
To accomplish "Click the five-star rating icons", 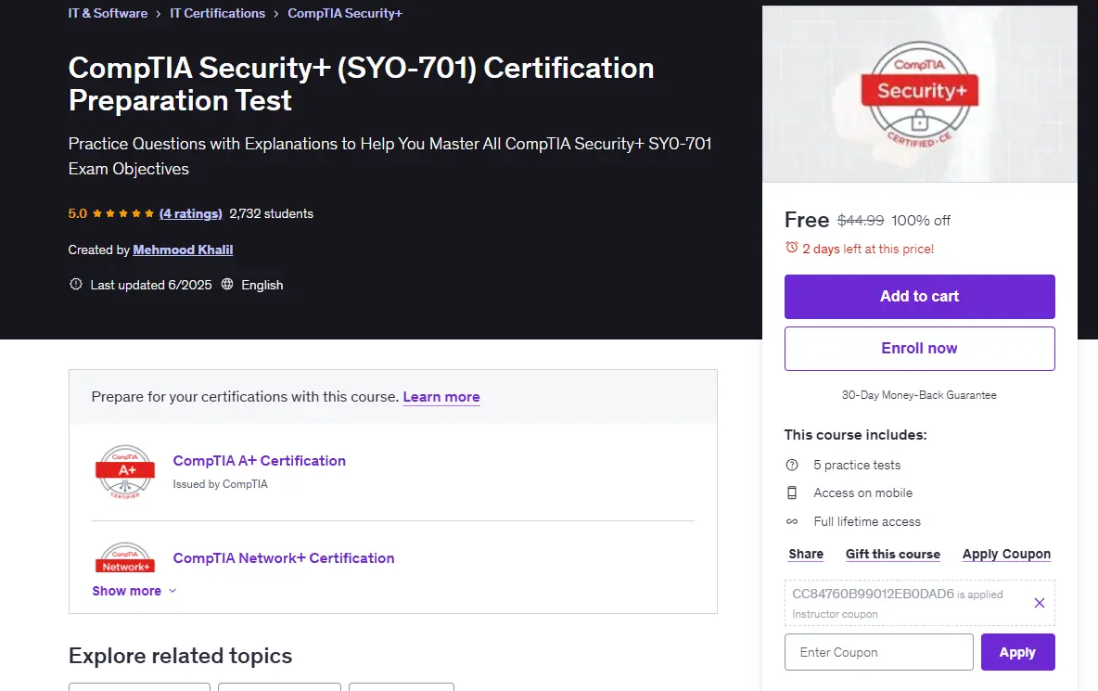I will point(123,213).
